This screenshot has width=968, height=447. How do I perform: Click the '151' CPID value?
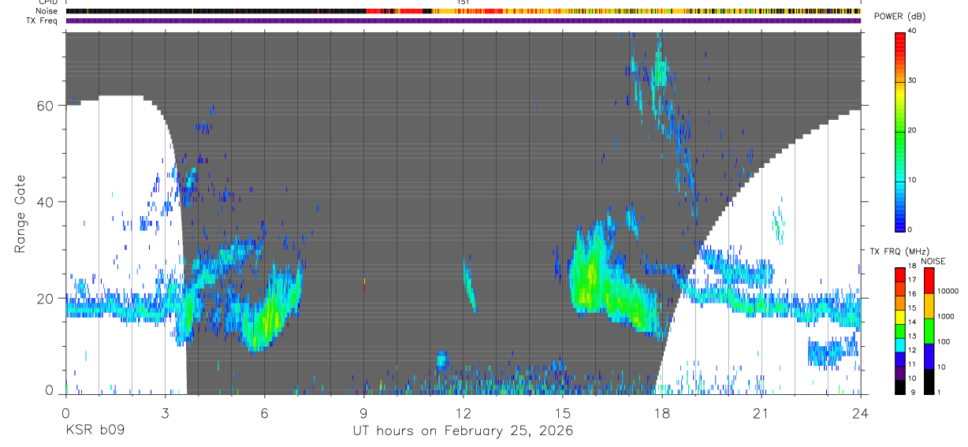pyautogui.click(x=464, y=3)
